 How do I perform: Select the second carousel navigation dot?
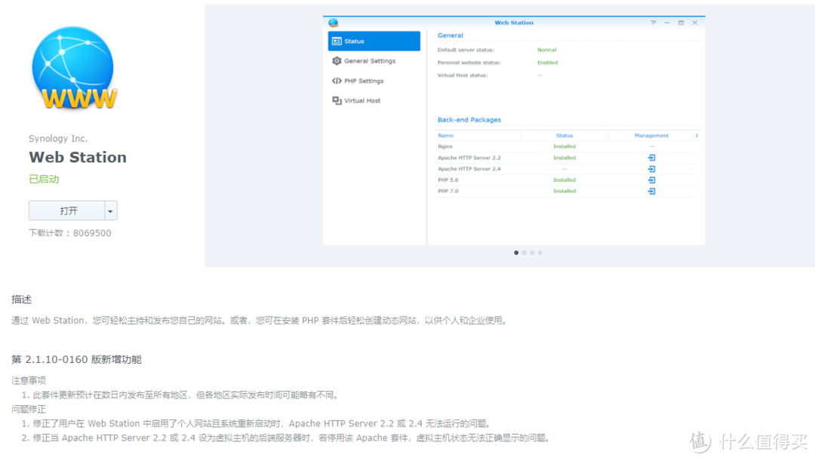click(x=524, y=253)
